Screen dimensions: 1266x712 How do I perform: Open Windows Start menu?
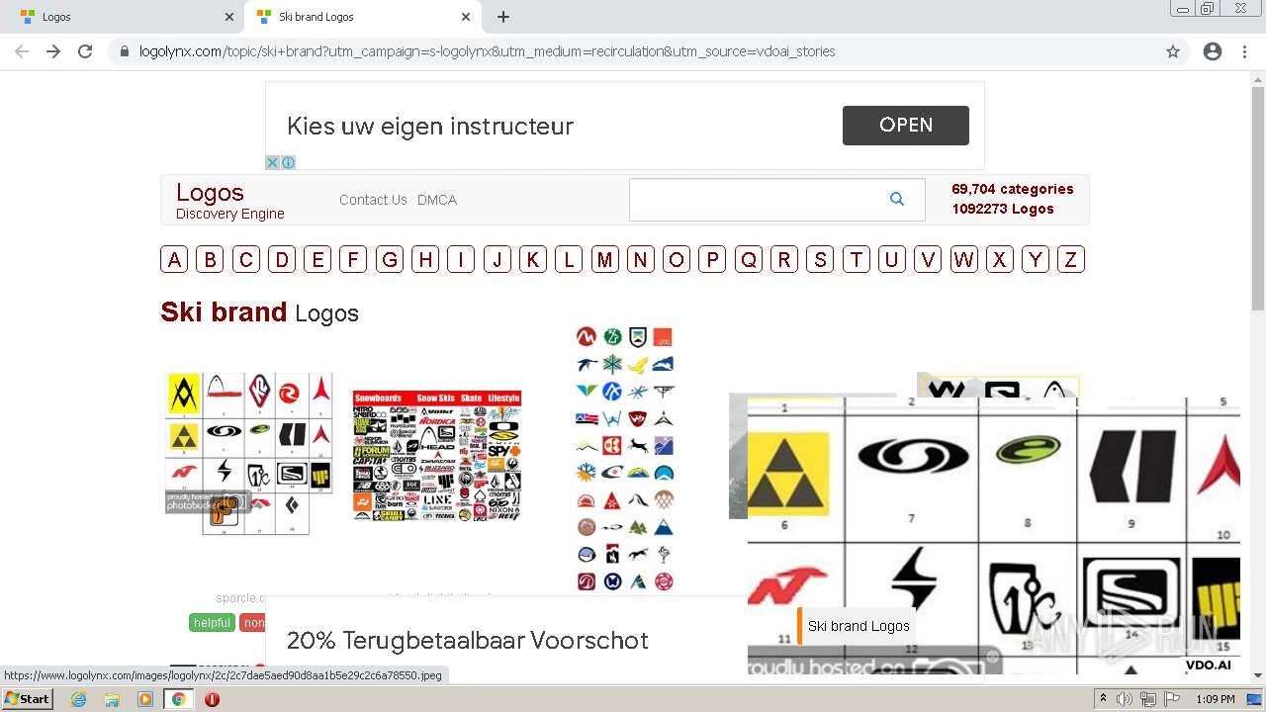27,699
